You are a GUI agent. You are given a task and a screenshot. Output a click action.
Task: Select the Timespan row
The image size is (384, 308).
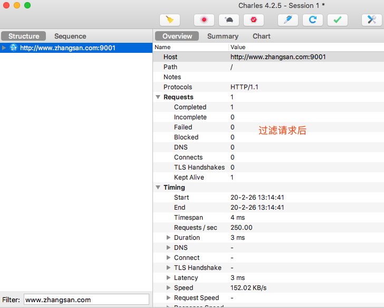268,218
